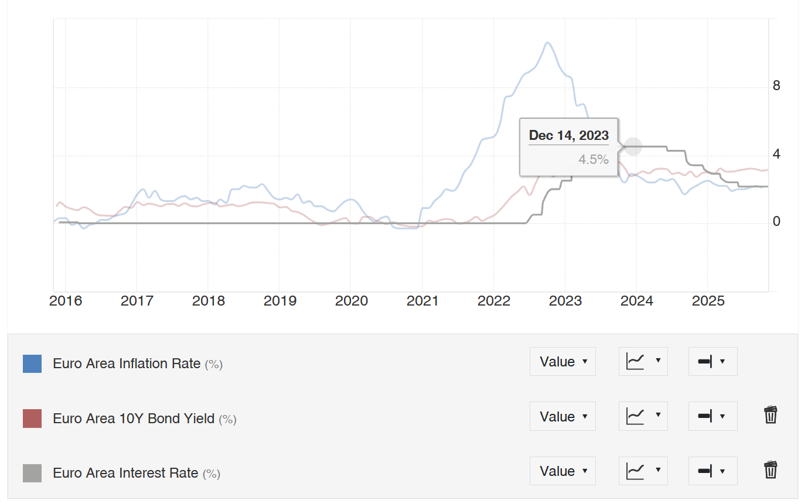The image size is (801, 504).
Task: Click the Euro Area Inflation Rate label
Action: click(127, 364)
